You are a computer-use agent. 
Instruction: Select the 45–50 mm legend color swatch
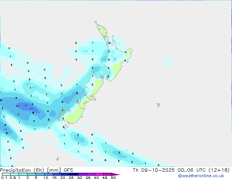[x=108, y=174]
